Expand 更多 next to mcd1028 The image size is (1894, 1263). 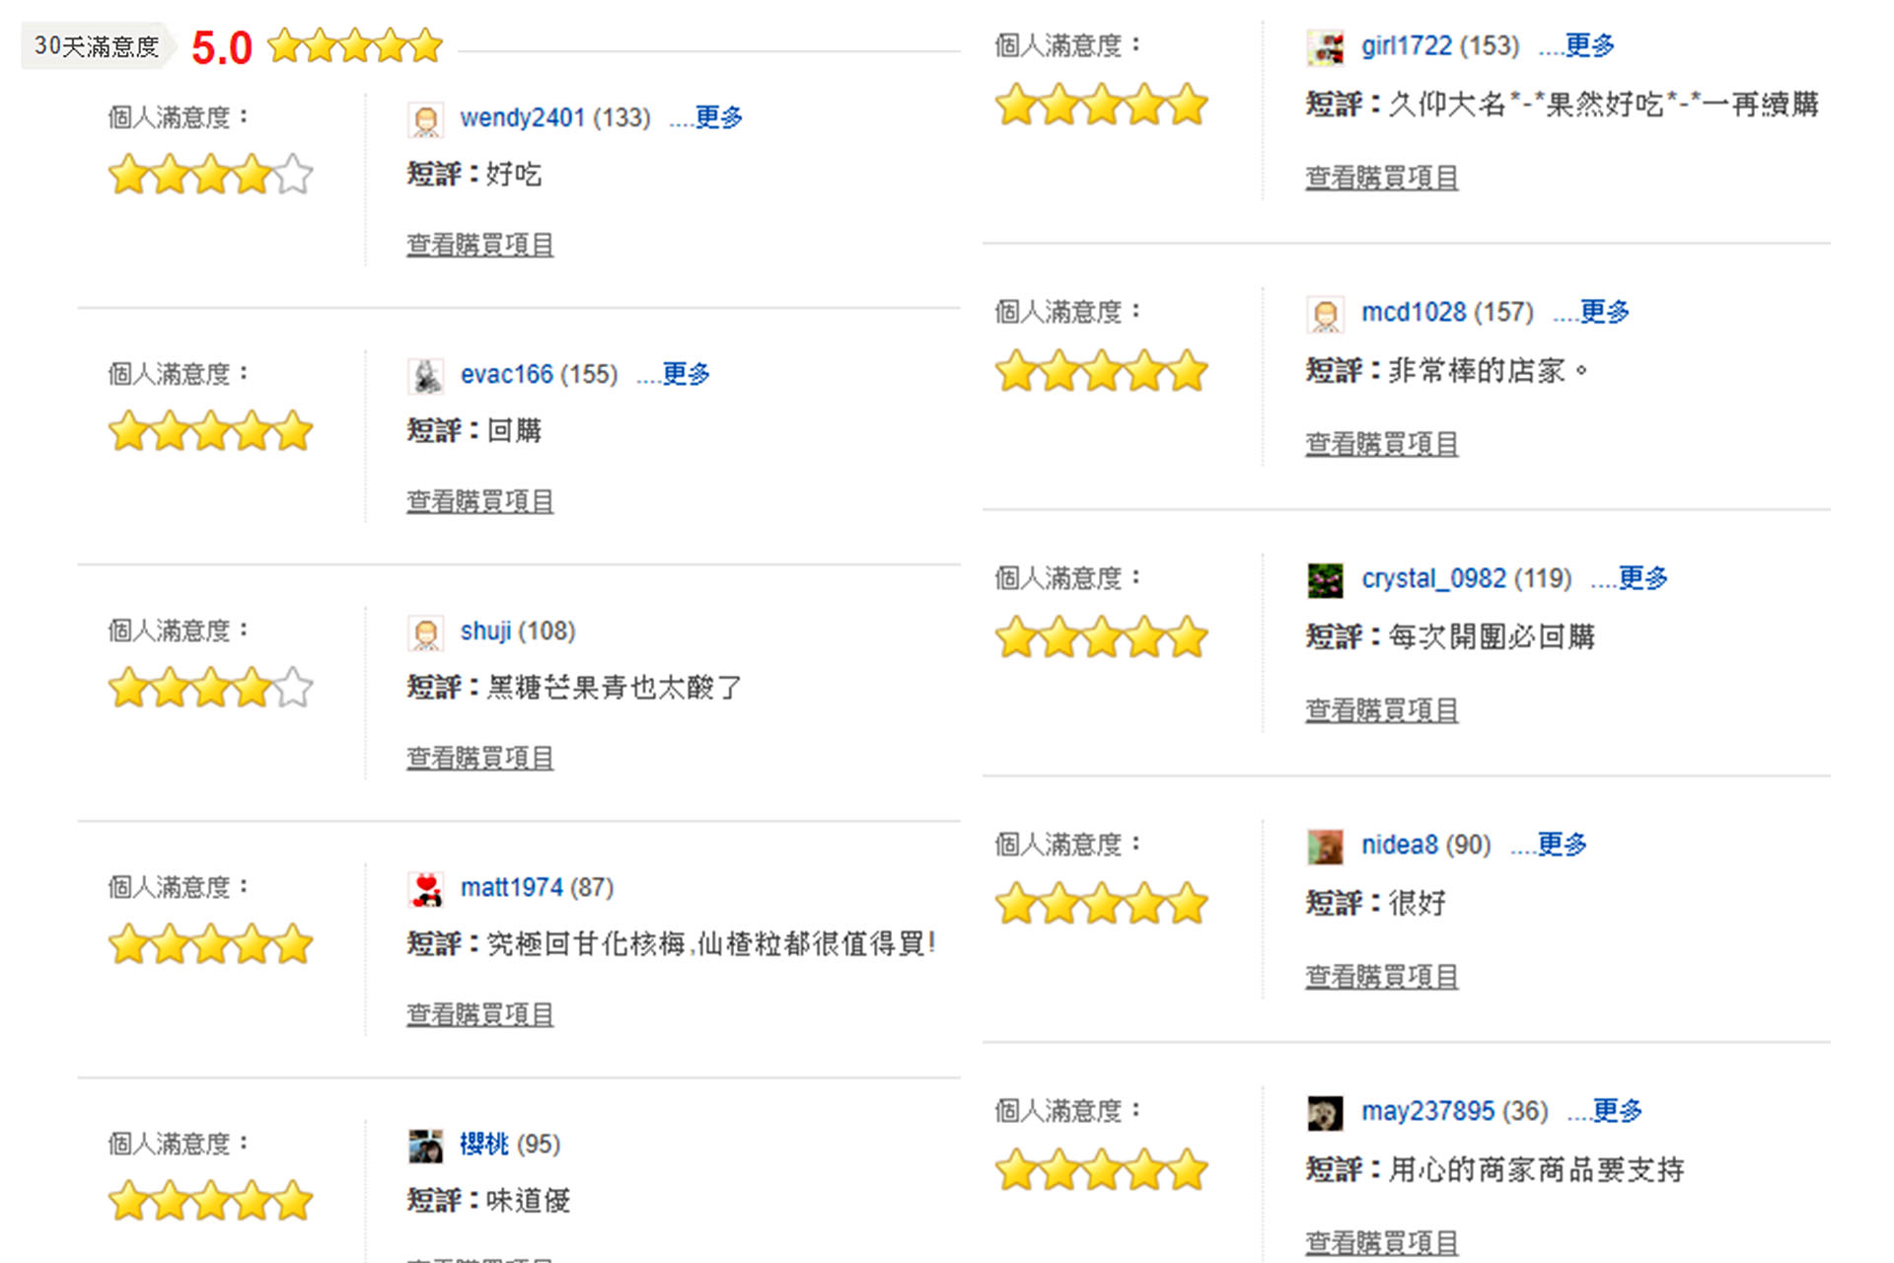click(x=1591, y=312)
